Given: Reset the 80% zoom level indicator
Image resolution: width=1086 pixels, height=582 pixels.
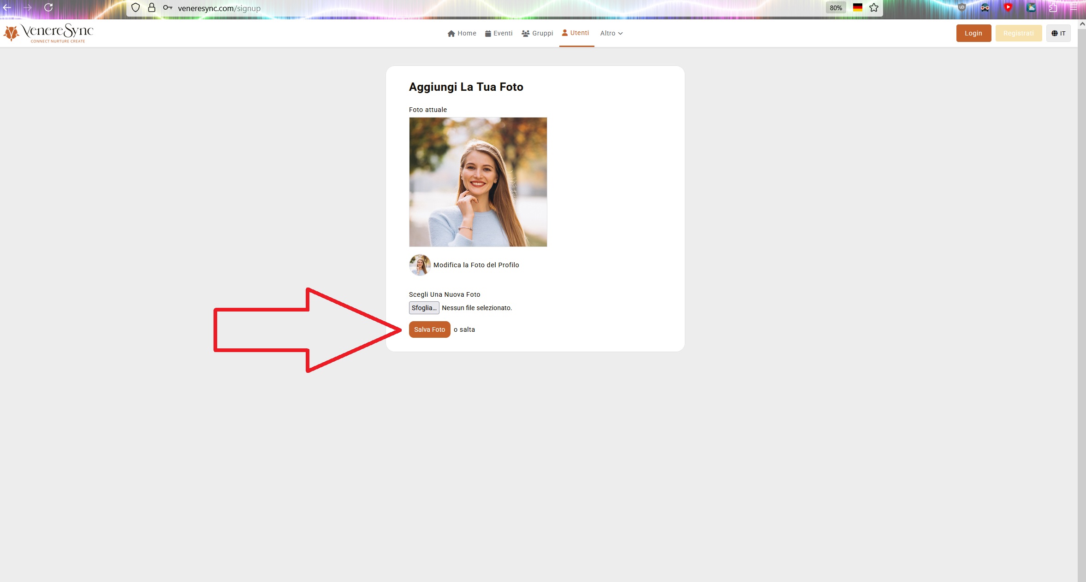Looking at the screenshot, I should [x=836, y=8].
